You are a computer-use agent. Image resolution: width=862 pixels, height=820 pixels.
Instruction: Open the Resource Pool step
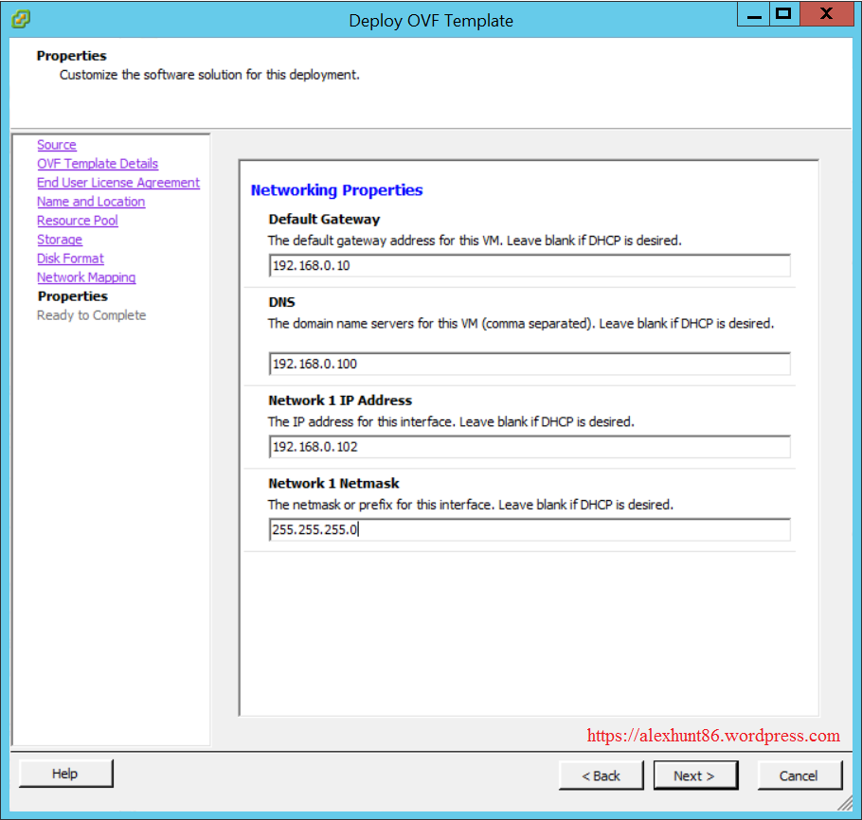[78, 221]
